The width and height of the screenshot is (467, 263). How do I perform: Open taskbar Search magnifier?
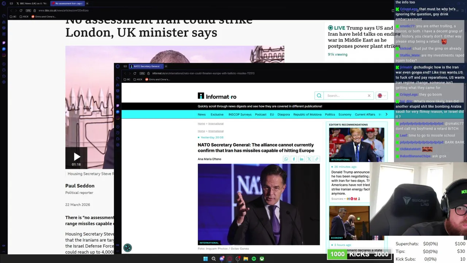(213, 259)
